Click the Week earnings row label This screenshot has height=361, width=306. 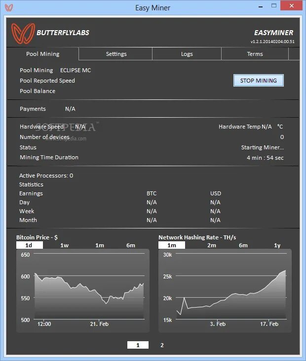coord(27,211)
